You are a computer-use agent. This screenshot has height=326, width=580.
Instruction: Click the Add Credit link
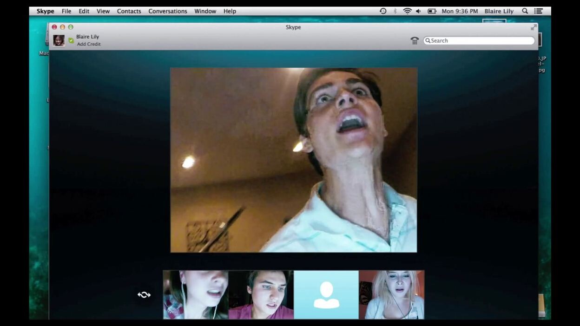89,44
